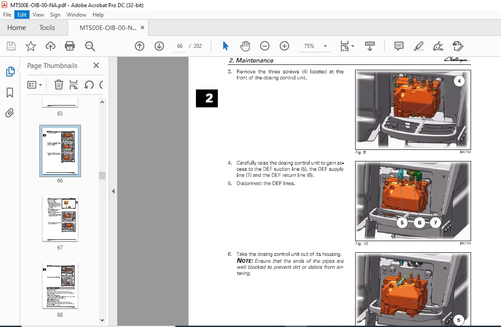Open Page Thumbnails panel icon
The width and height of the screenshot is (501, 327).
point(10,71)
